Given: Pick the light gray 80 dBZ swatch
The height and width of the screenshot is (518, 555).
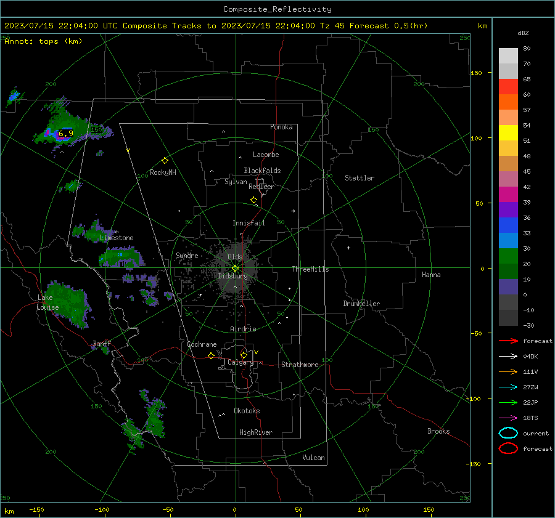Looking at the screenshot, I should click(x=508, y=55).
